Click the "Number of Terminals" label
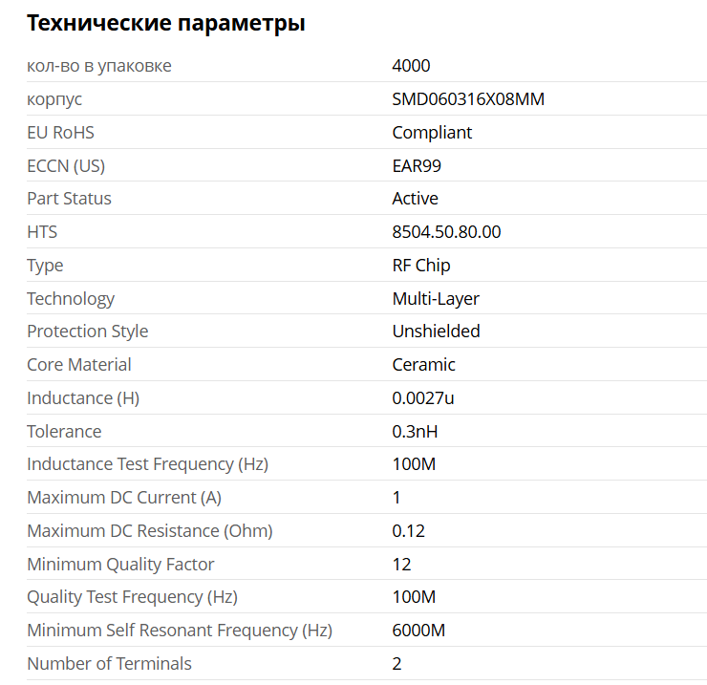The height and width of the screenshot is (685, 707). pos(109,664)
